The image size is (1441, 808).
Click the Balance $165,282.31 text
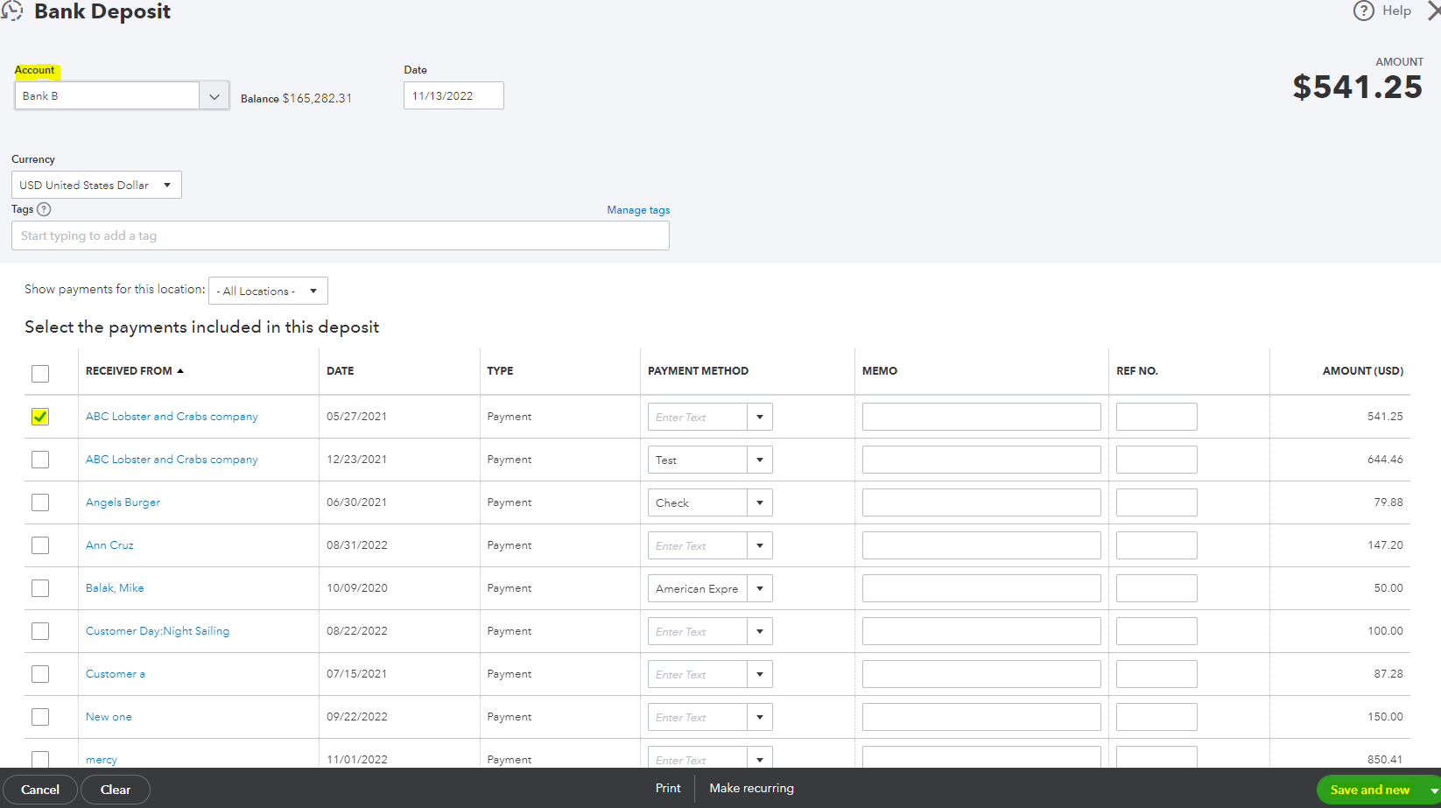[x=296, y=98]
